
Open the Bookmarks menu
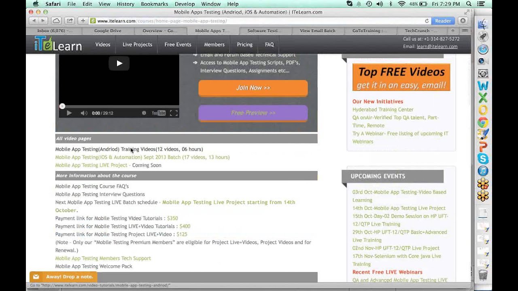pos(155,4)
